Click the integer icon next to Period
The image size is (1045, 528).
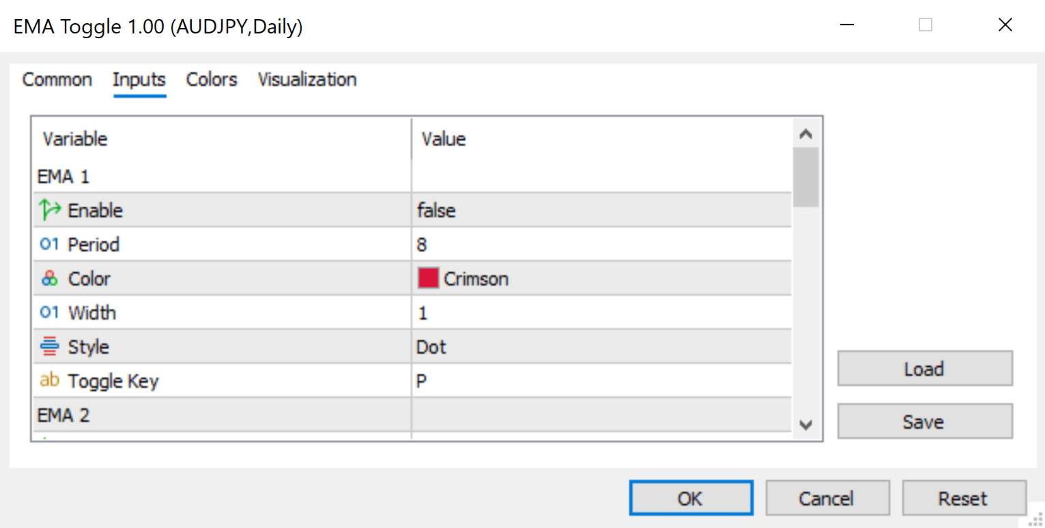pyautogui.click(x=50, y=244)
